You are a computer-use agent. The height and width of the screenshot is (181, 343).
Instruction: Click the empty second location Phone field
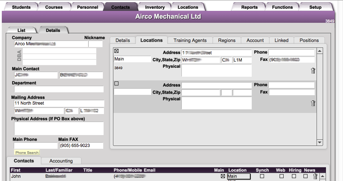[291, 85]
